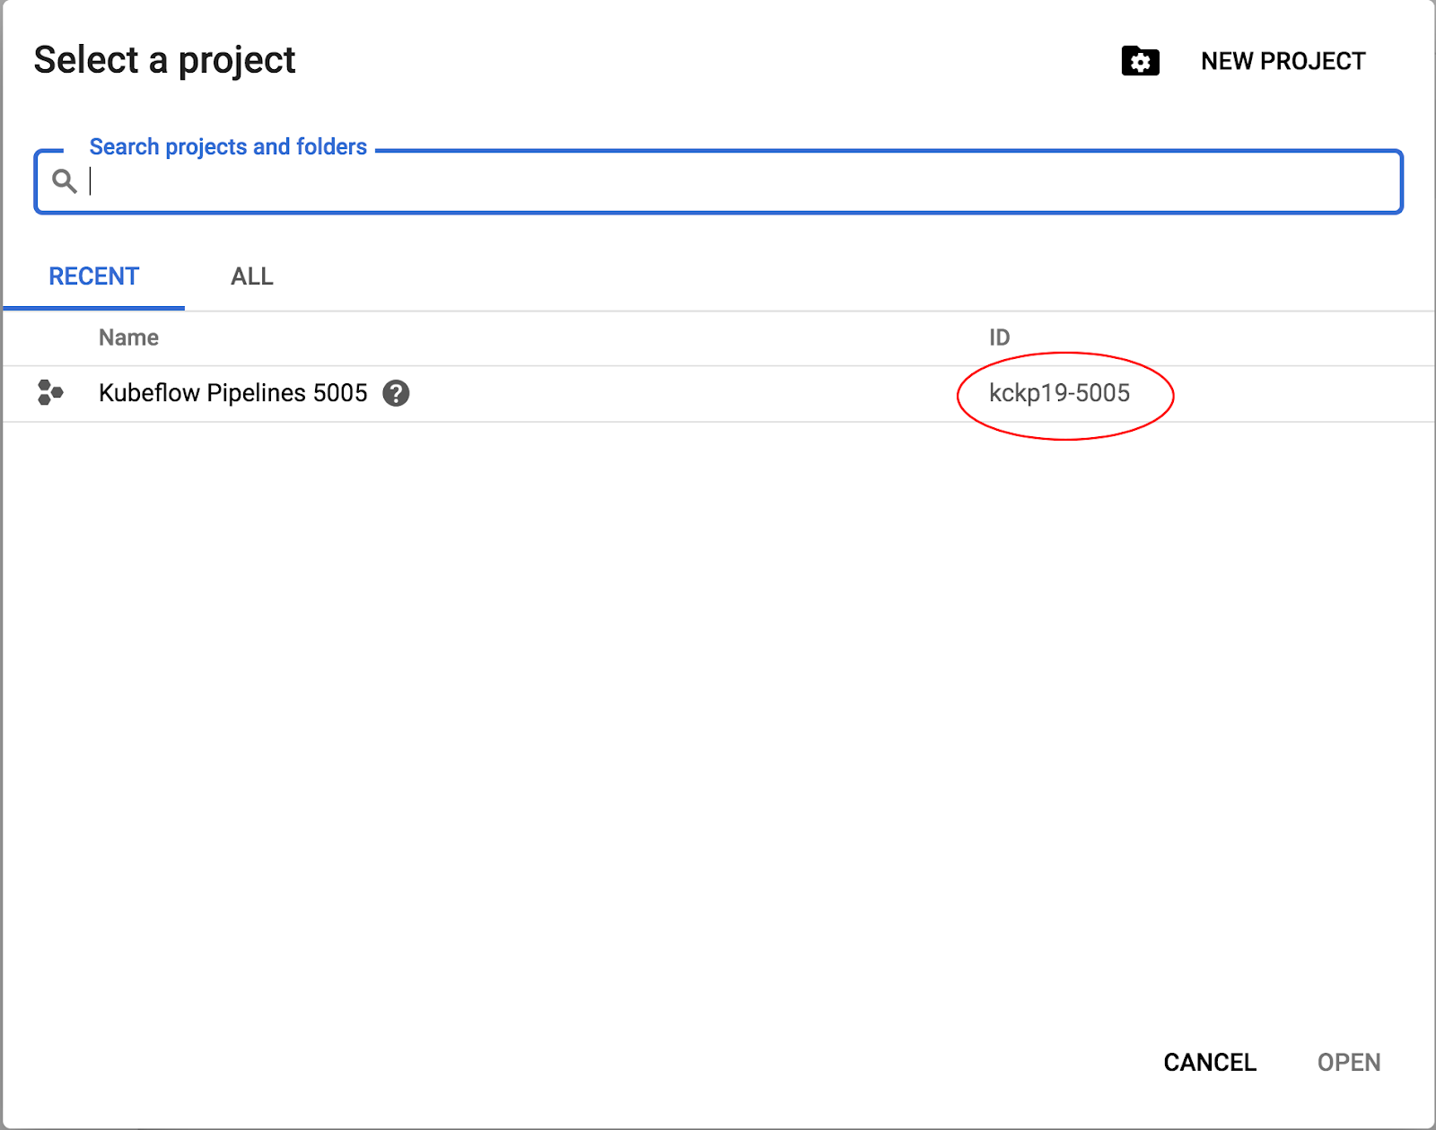1436x1130 pixels.
Task: Switch to the RECENT tab
Action: tap(94, 276)
